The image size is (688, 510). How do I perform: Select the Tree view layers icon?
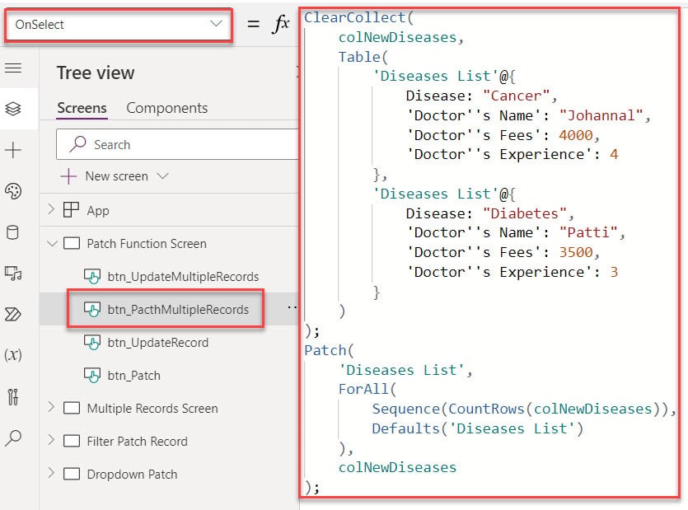click(13, 109)
